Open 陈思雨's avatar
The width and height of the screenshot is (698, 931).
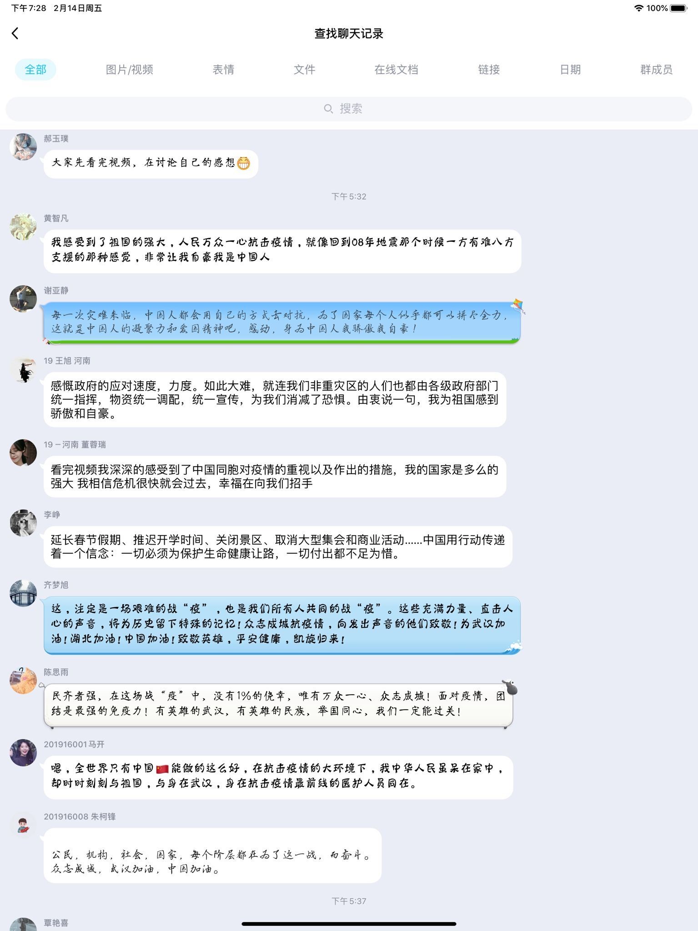click(x=23, y=681)
